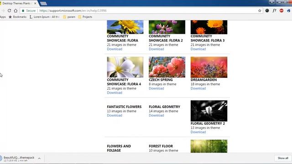Click the FOREST FLOOR title text
The height and width of the screenshot is (164, 292).
coord(161,146)
